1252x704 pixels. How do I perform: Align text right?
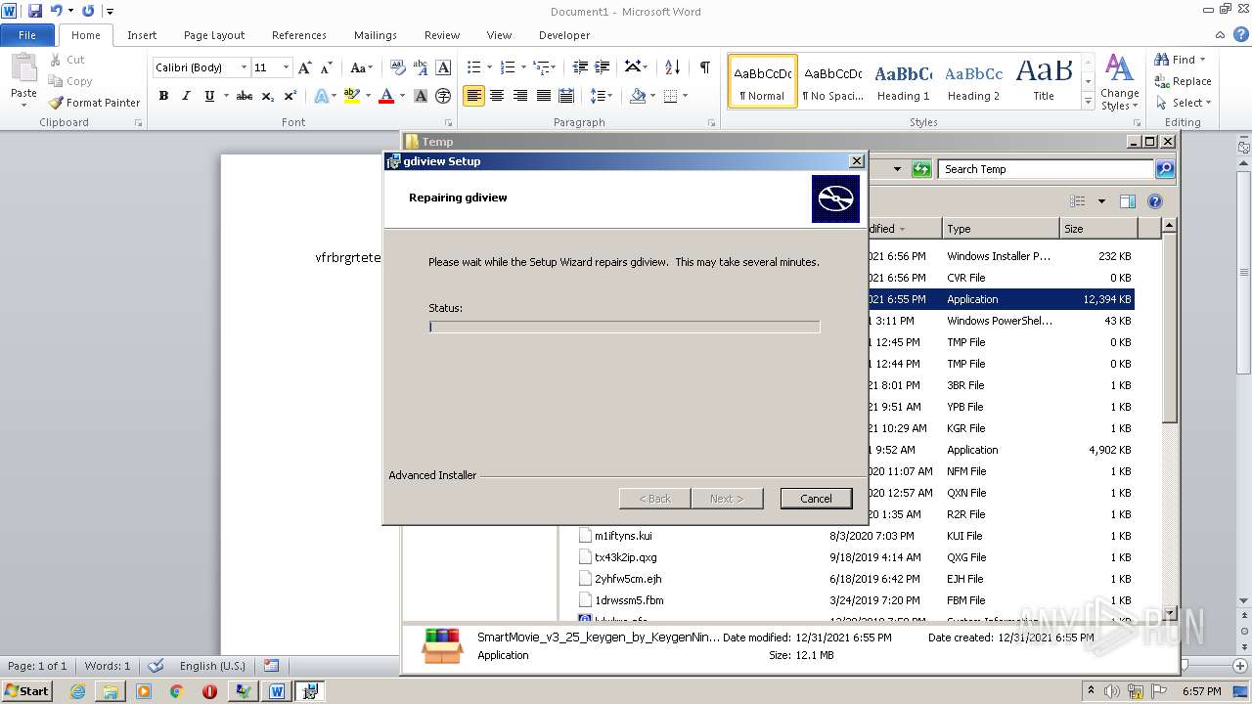point(520,96)
